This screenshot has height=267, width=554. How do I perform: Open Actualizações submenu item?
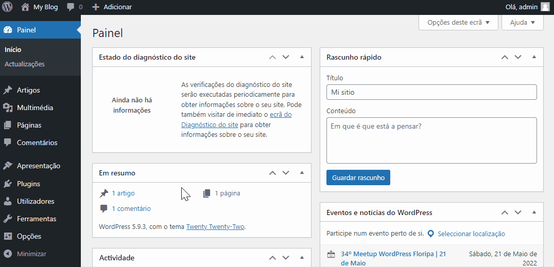pyautogui.click(x=25, y=64)
